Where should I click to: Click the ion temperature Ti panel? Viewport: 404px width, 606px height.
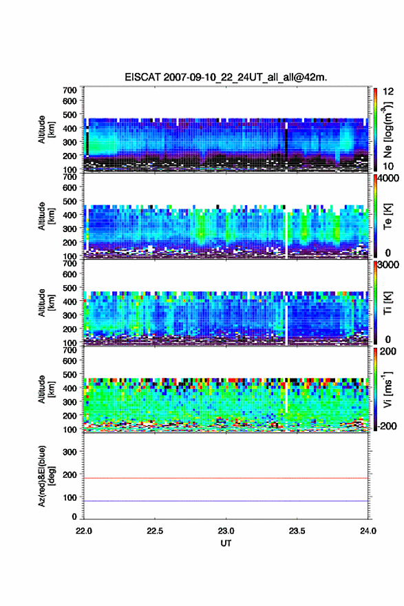(x=226, y=302)
